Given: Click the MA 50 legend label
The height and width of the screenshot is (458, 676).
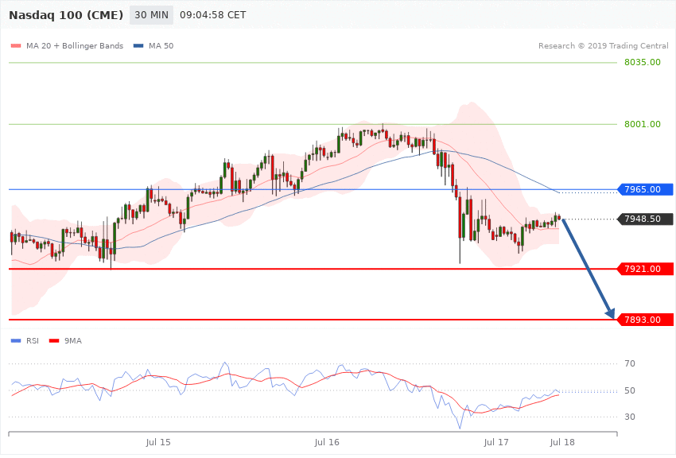Looking at the screenshot, I should tap(161, 45).
